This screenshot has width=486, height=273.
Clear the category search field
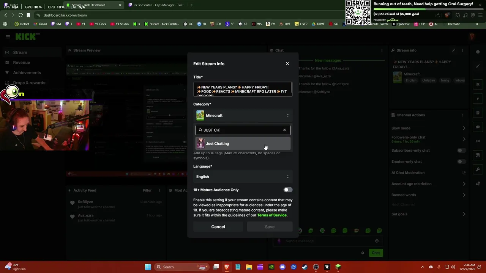(284, 130)
